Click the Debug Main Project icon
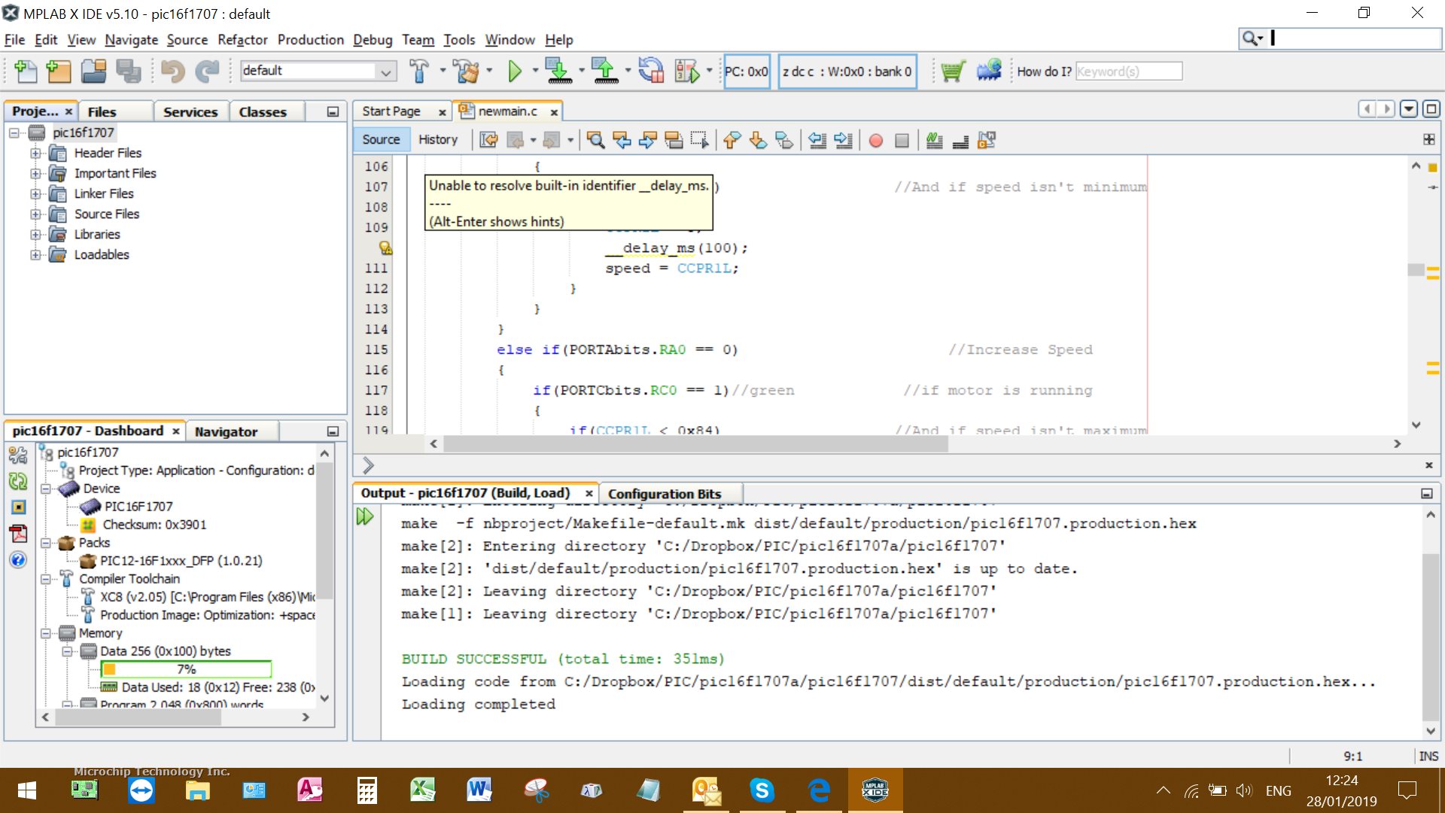Screen dimensions: 1445x813 tap(687, 72)
